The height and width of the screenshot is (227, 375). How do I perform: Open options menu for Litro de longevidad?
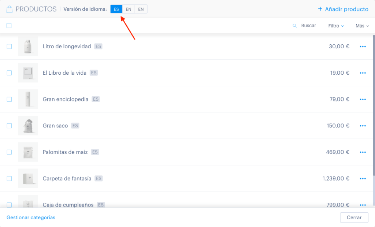pos(363,46)
